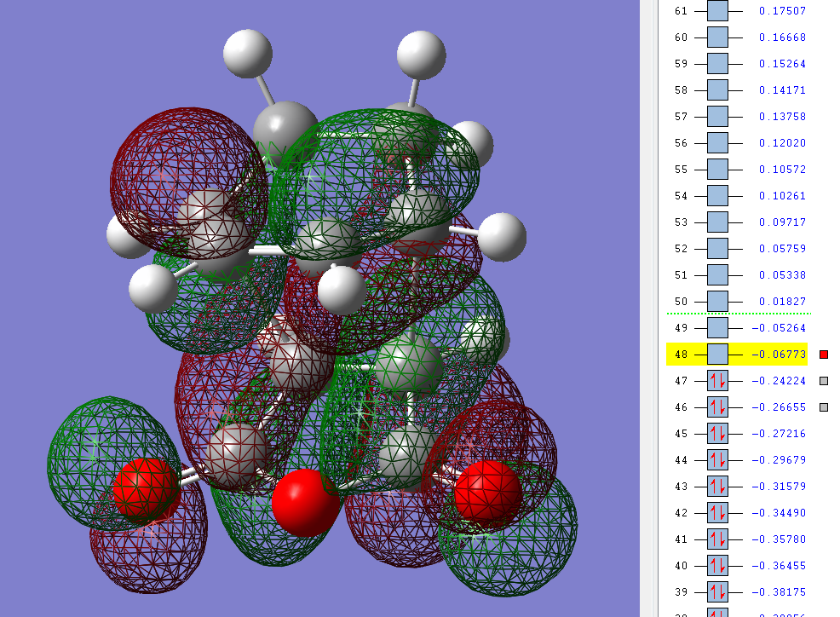Select the orbital 55 virtual box
The image size is (840, 617).
click(717, 170)
